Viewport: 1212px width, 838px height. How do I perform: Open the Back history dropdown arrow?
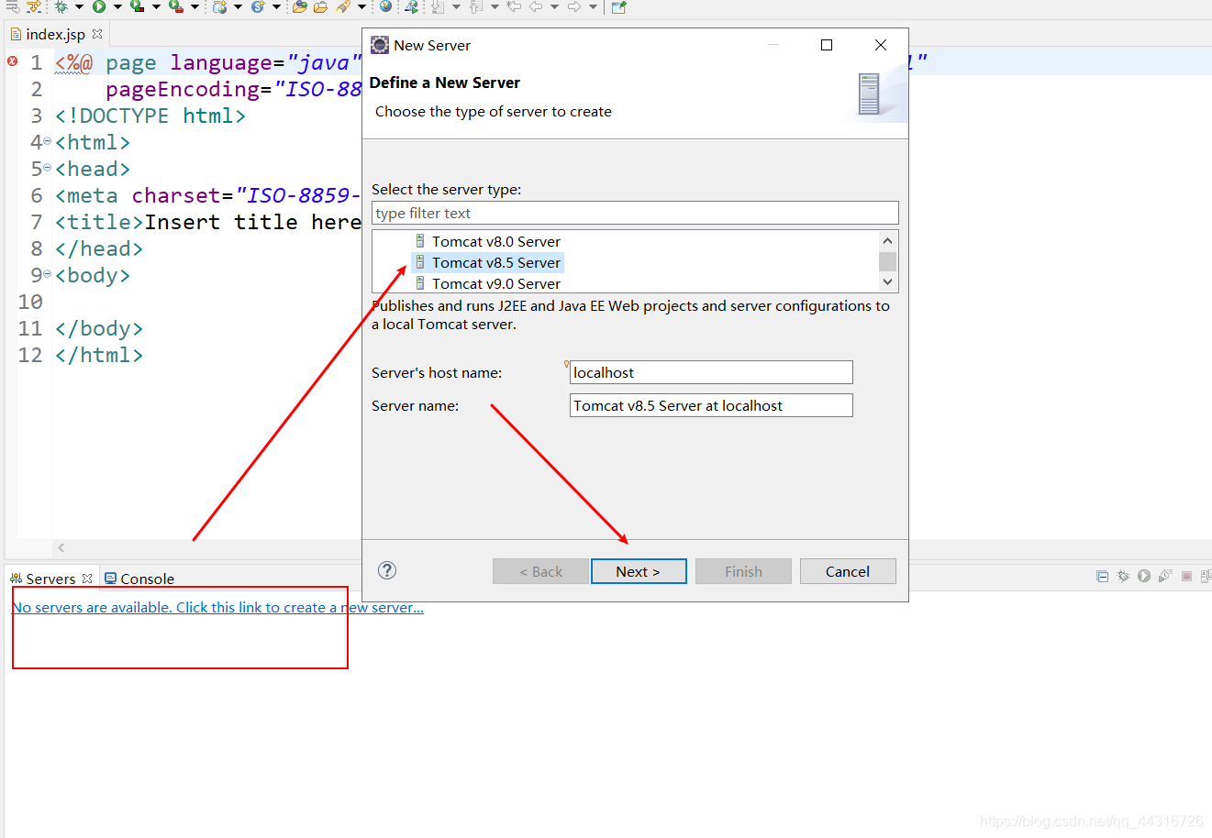click(x=554, y=6)
